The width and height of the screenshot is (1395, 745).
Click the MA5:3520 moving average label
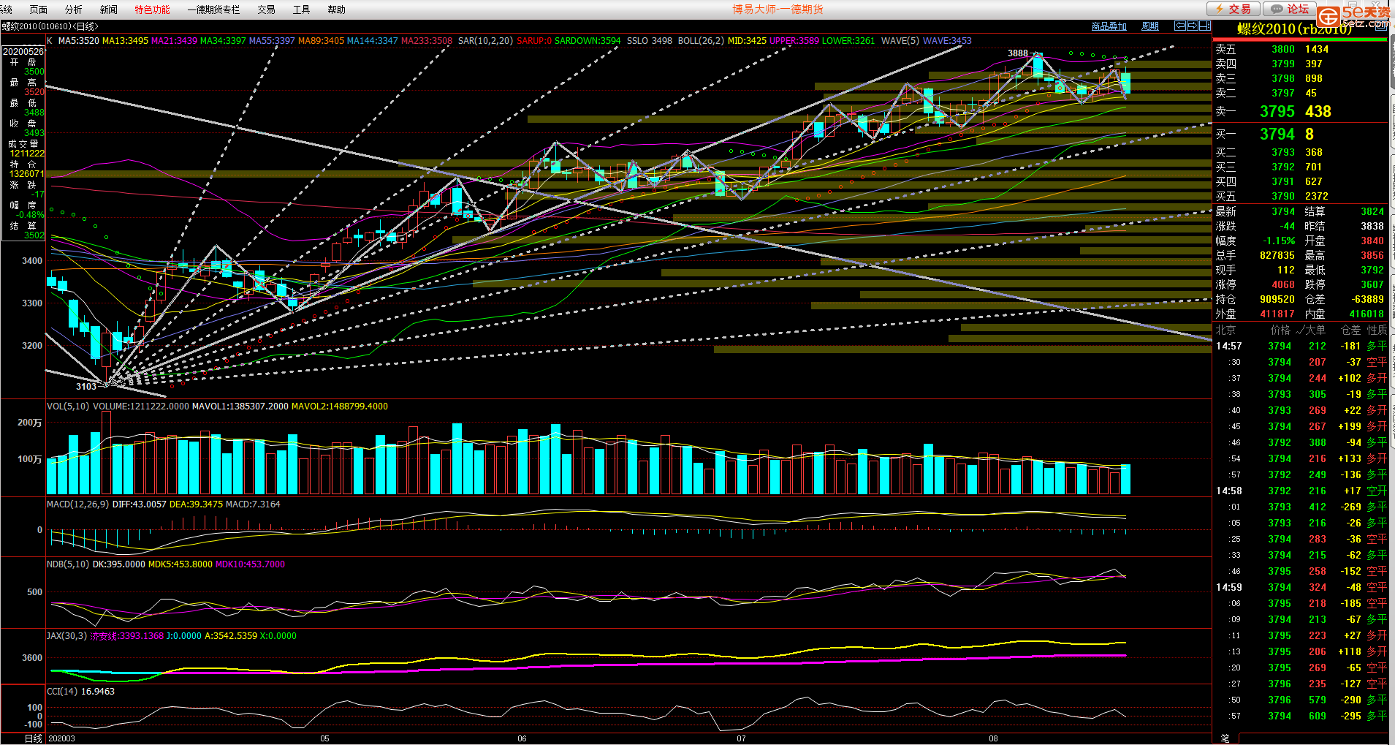(x=78, y=41)
